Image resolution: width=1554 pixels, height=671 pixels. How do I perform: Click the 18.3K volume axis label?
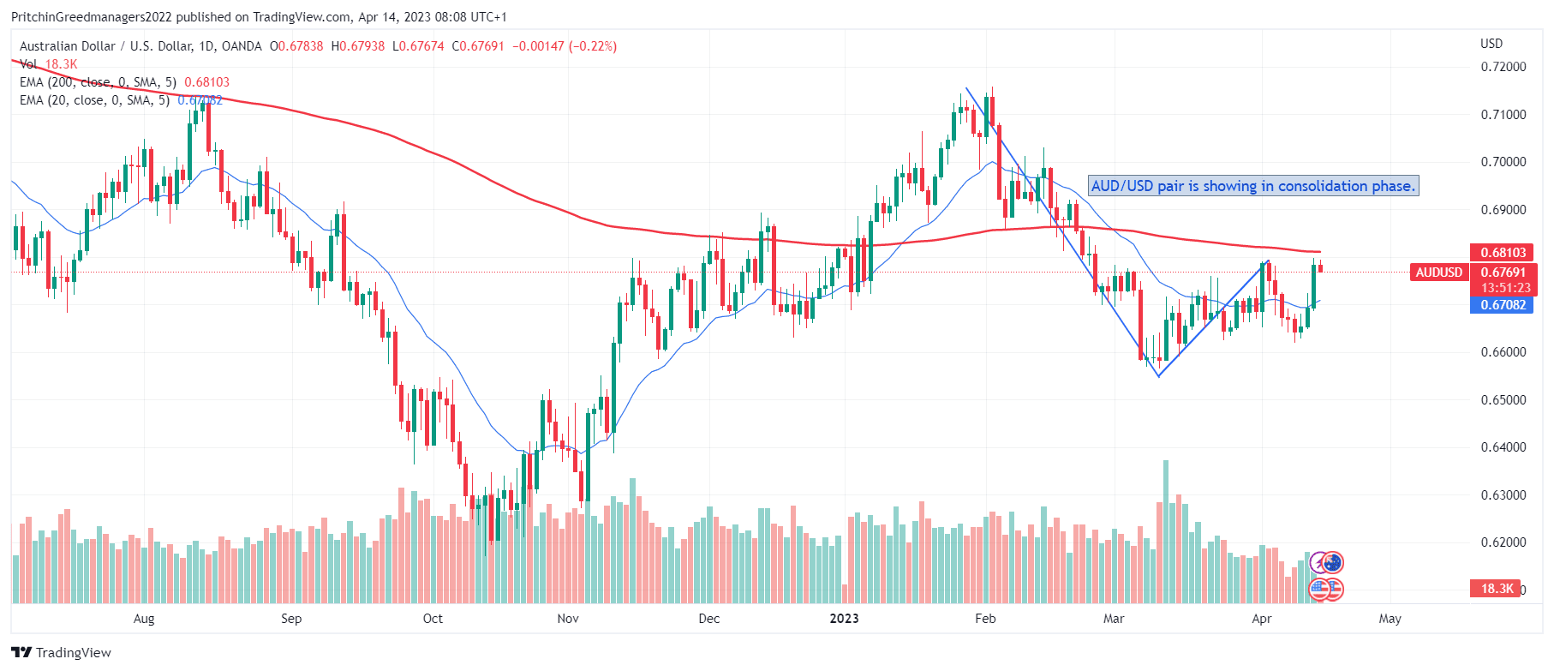click(x=1495, y=589)
